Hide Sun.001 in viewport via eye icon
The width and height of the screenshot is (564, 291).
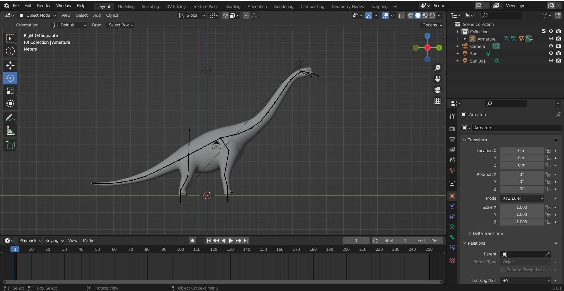[x=551, y=61]
